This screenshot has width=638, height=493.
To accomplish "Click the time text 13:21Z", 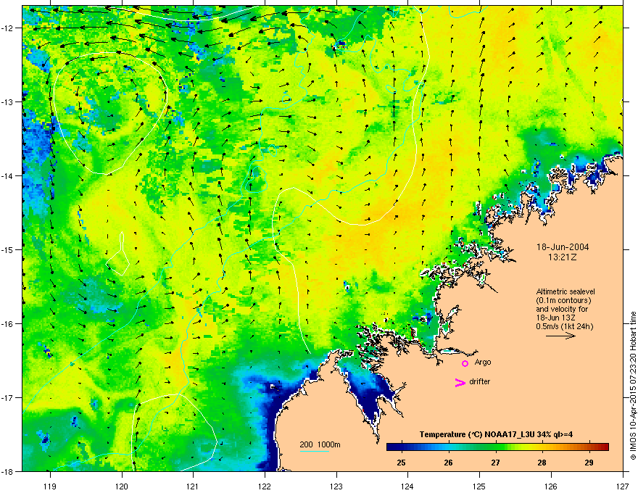I will (x=563, y=257).
